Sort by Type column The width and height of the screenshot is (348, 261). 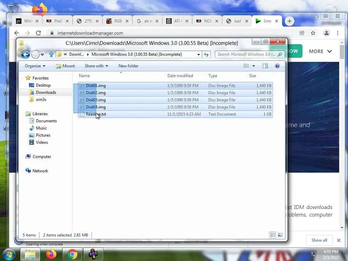226,76
